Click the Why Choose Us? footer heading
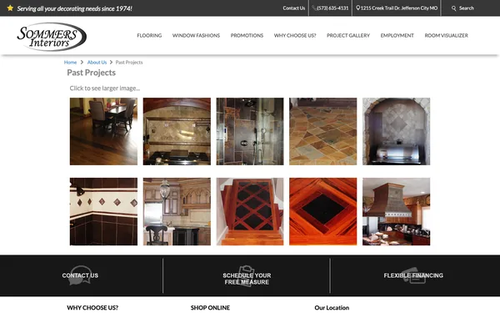 click(92, 307)
